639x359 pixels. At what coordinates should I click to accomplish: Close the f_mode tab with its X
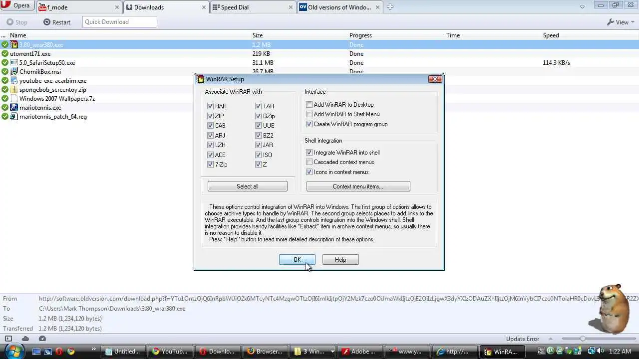click(117, 7)
